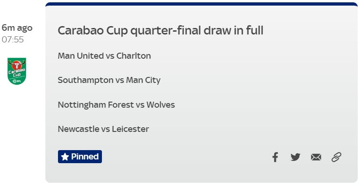Viewport: 361px width, 186px height.
Task: Click the star icon in Pinned badge
Action: pyautogui.click(x=65, y=157)
